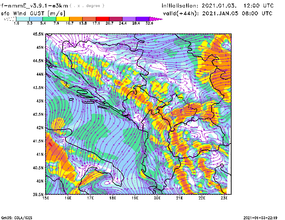Click the 'initialisation: 2021.01.03. 12:00 UTC' line
This screenshot has height=220, width=285.
pyautogui.click(x=218, y=6)
